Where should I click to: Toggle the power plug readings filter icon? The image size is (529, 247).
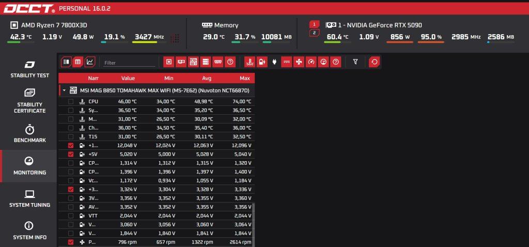pos(274,62)
